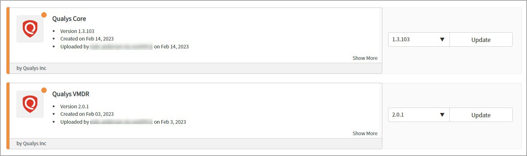Screen dimensions: 527x156
Task: Expand Show More for Qualys Core
Action: 365,58
